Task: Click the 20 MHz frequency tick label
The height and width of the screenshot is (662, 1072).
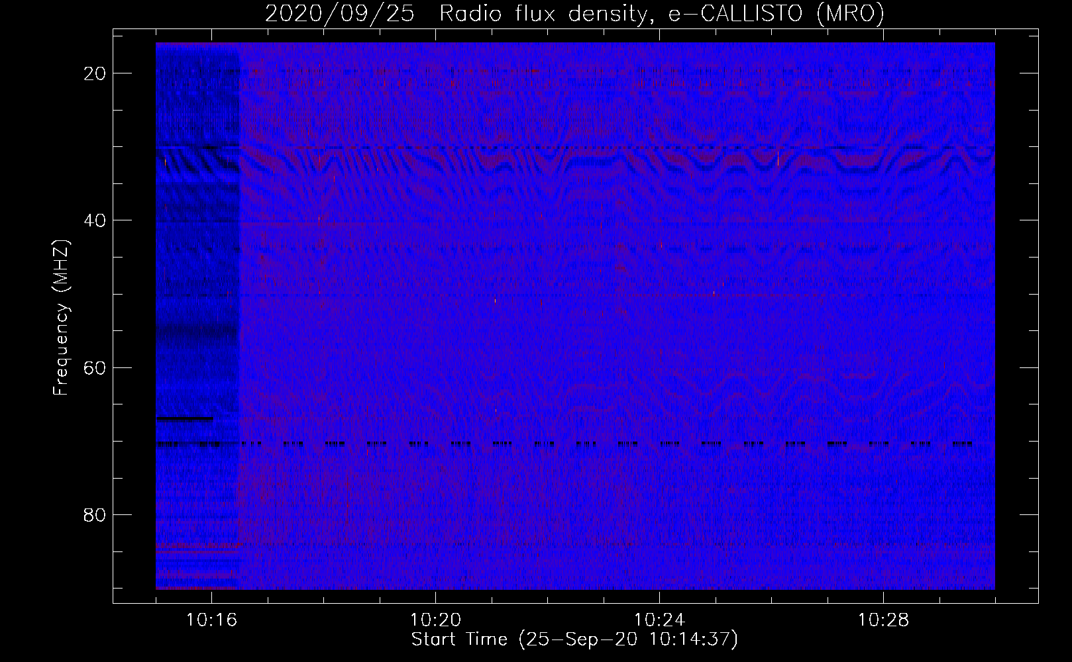Action: point(95,73)
